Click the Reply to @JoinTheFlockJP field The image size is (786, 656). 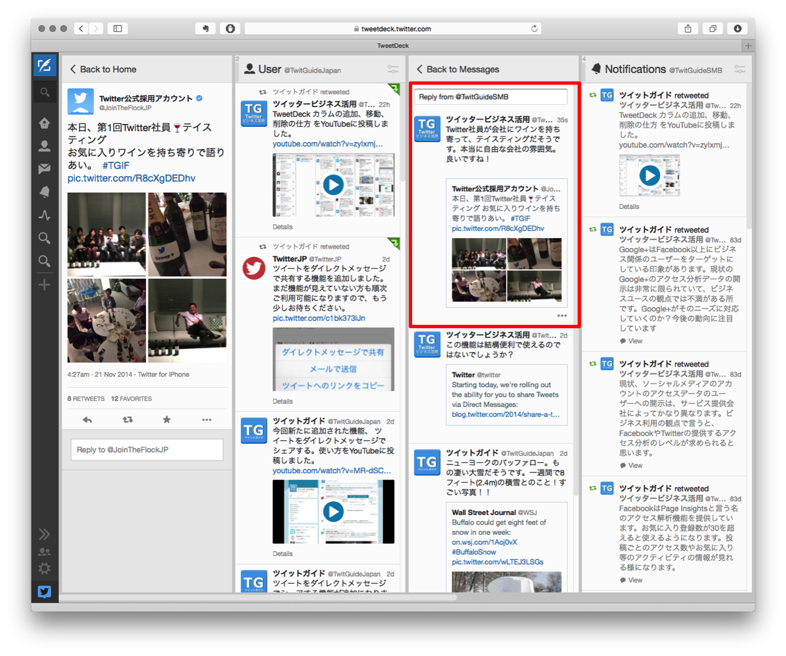[147, 449]
